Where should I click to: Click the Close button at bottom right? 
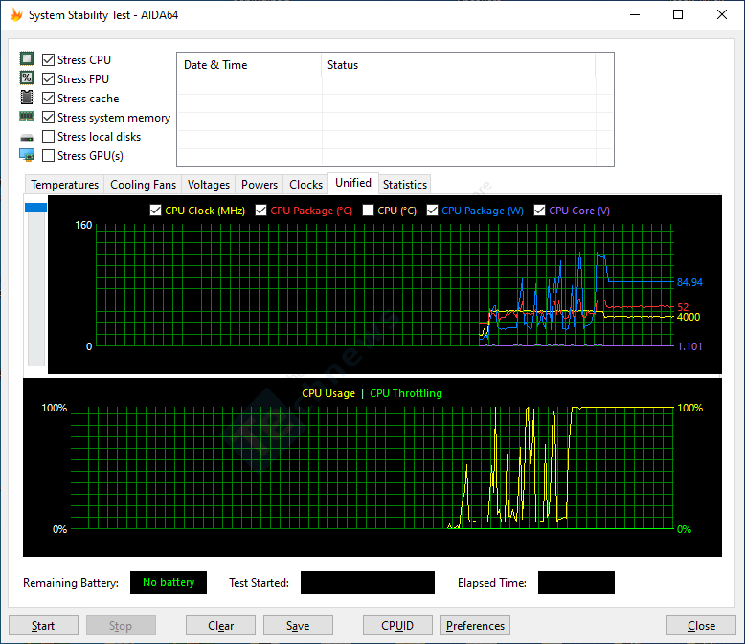(x=701, y=626)
